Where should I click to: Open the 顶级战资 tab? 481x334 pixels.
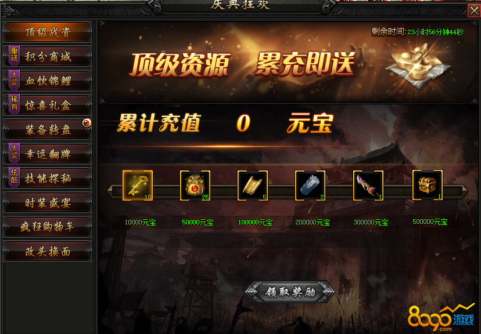48,32
